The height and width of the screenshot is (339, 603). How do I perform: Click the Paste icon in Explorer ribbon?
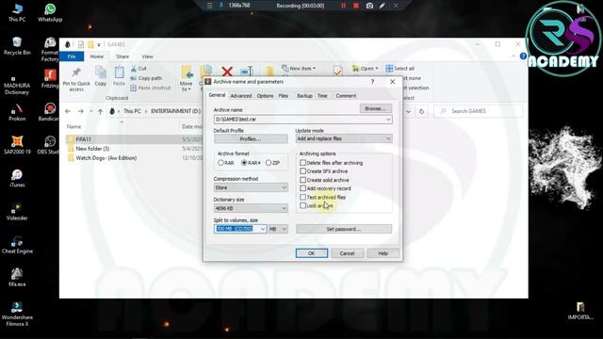119,76
